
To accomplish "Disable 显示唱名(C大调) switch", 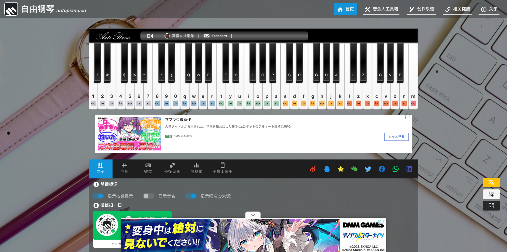I will [191, 196].
